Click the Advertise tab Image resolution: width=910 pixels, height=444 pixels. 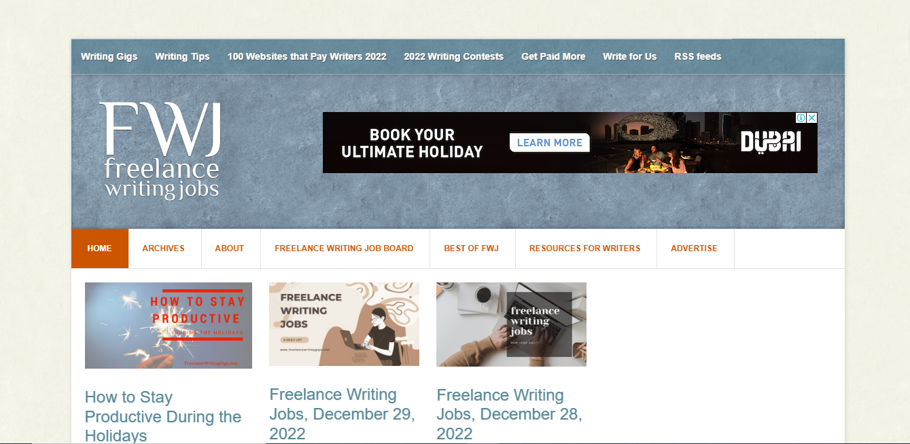[695, 248]
